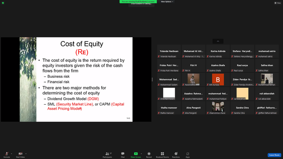Select Azahra Shafa's participant tile

(218, 65)
